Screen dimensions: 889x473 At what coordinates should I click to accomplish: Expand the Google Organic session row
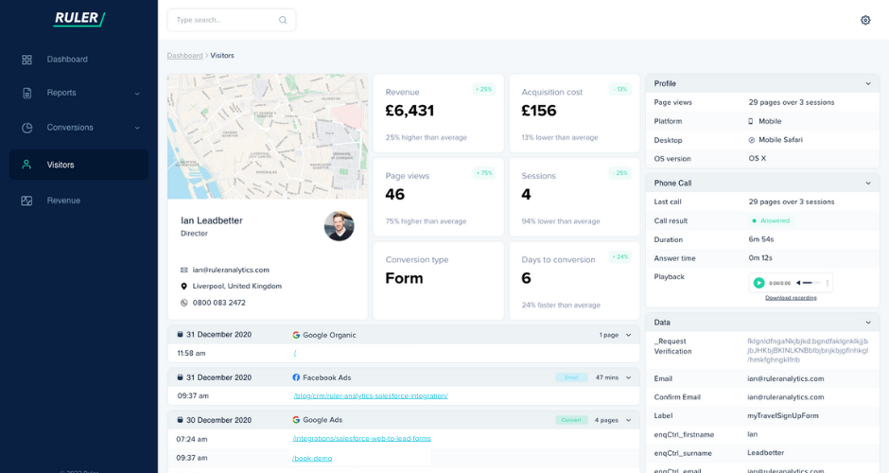[x=628, y=335]
